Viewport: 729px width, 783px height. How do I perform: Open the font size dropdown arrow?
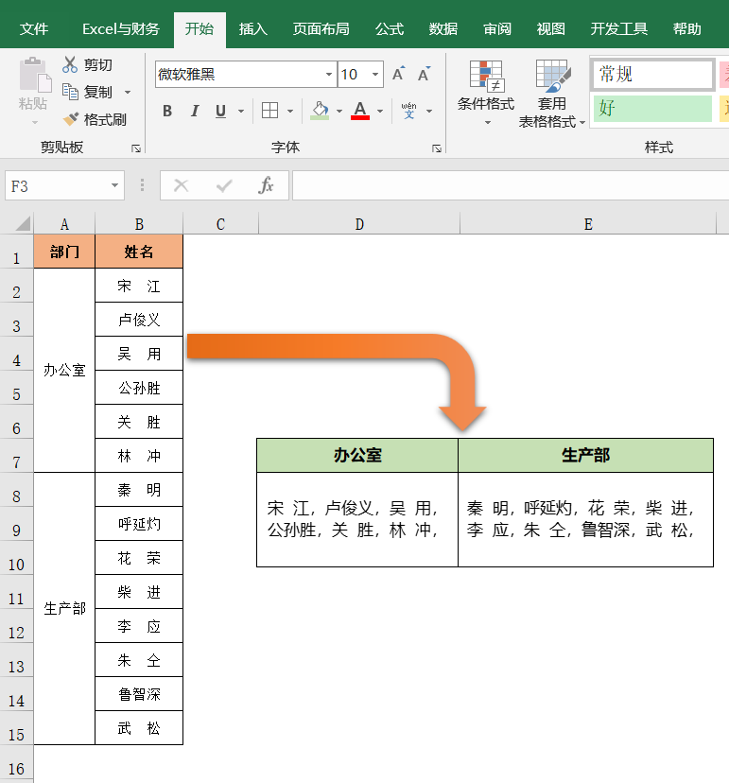(x=375, y=75)
